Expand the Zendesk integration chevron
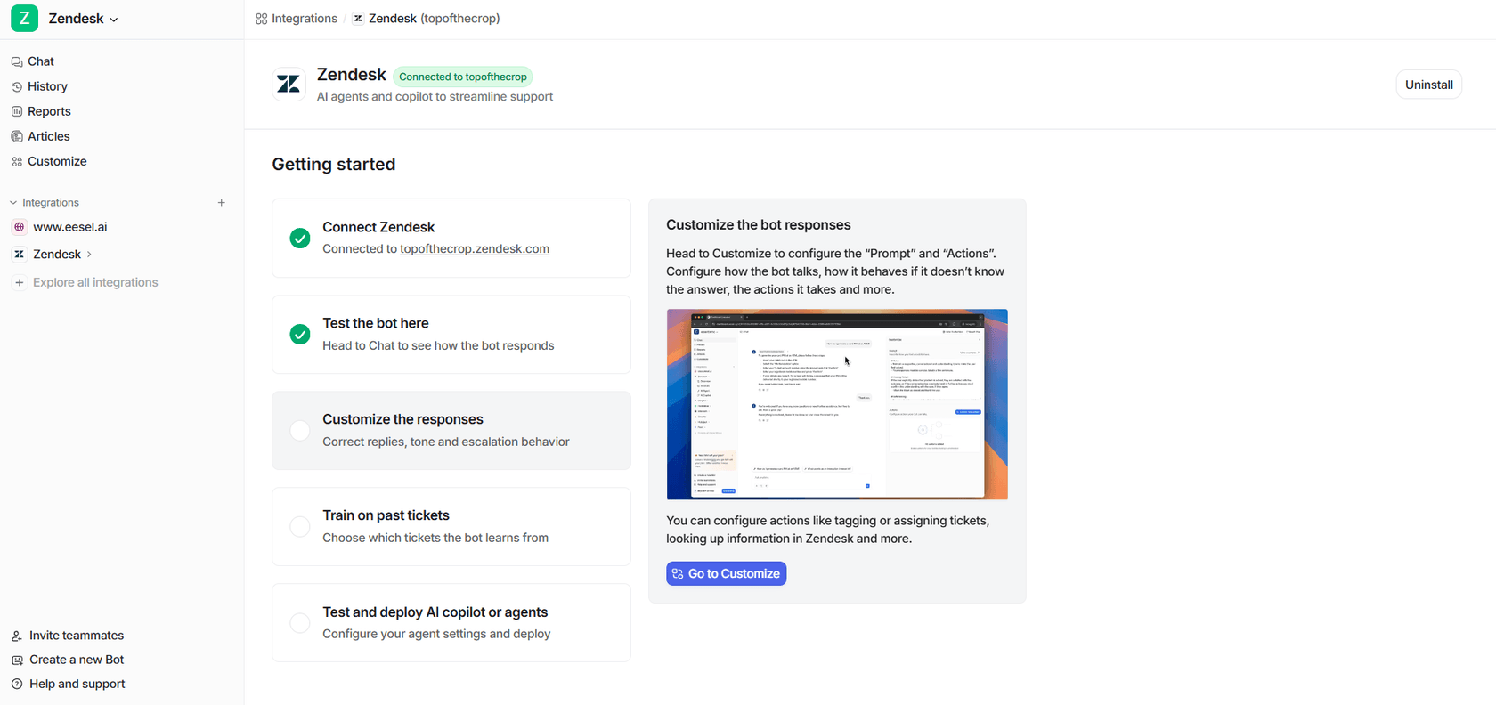The width and height of the screenshot is (1496, 705). 89,255
